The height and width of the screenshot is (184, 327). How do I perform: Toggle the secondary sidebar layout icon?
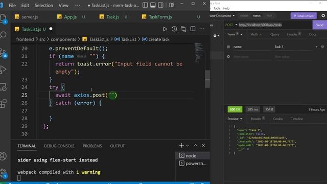click(x=160, y=5)
